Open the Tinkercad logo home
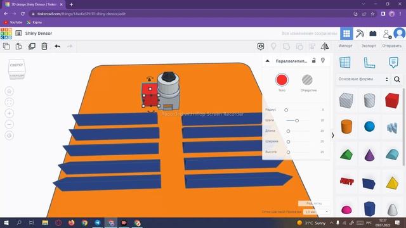This screenshot has width=406, height=228. [x=6, y=34]
